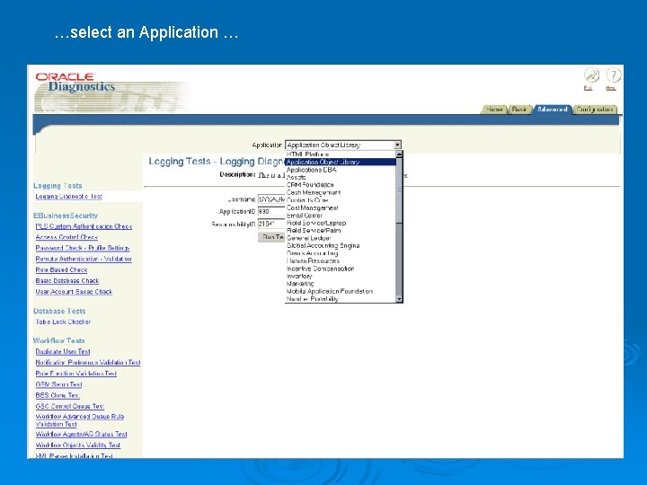Go to the Configuration tab

(594, 110)
